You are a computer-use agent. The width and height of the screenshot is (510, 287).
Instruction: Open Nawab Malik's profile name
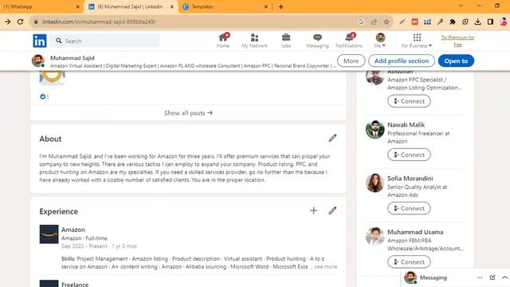406,124
